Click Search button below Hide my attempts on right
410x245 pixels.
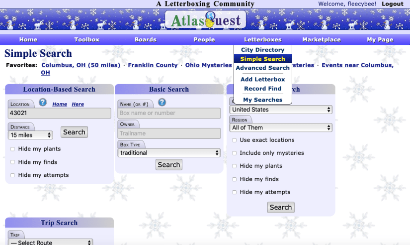[x=281, y=207]
